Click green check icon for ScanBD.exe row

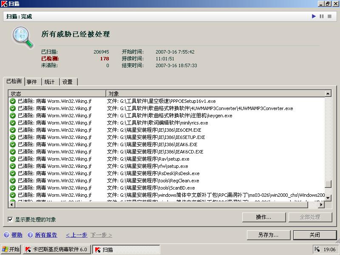(13, 188)
